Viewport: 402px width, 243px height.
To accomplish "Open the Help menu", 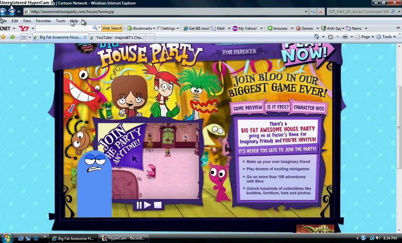I will [x=74, y=21].
